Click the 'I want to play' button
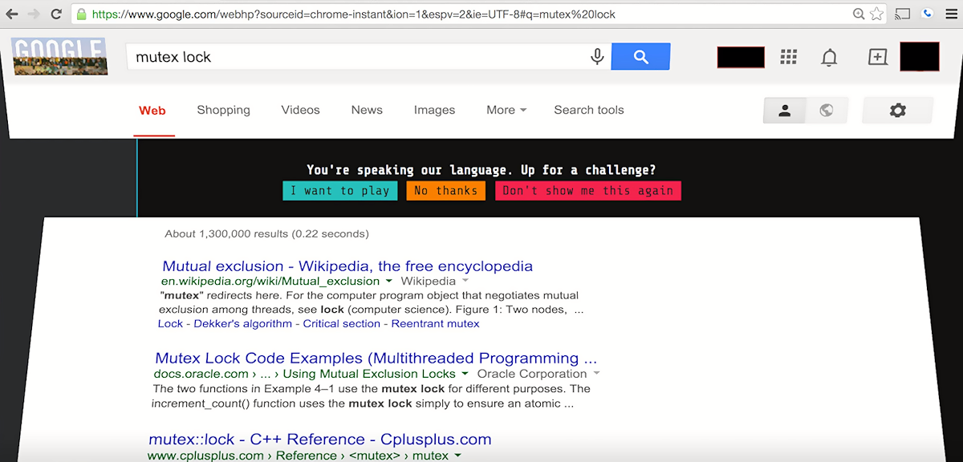 [x=339, y=191]
